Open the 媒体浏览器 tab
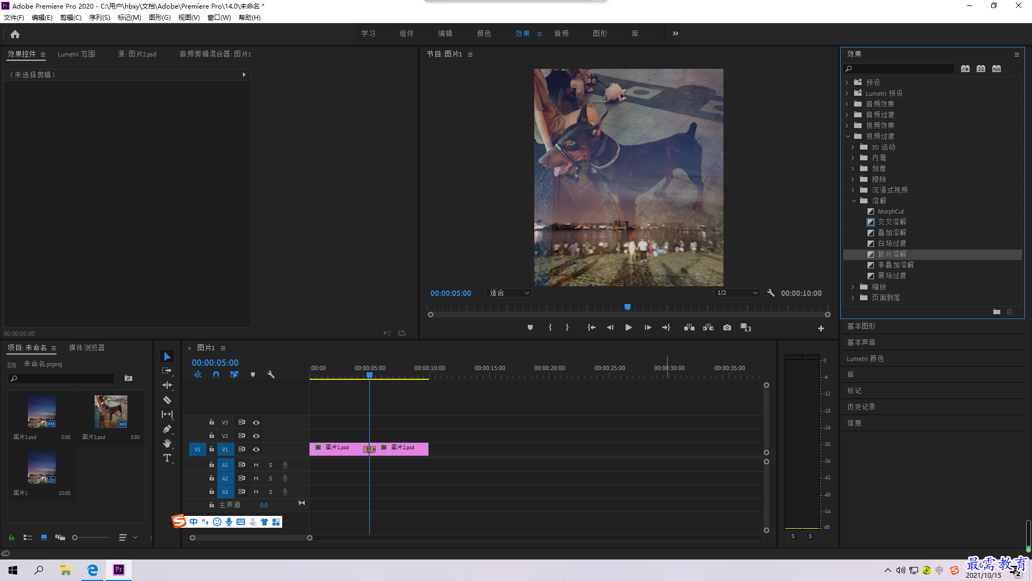This screenshot has height=581, width=1032. point(87,348)
